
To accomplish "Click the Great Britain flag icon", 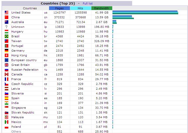I will point(7,65).
